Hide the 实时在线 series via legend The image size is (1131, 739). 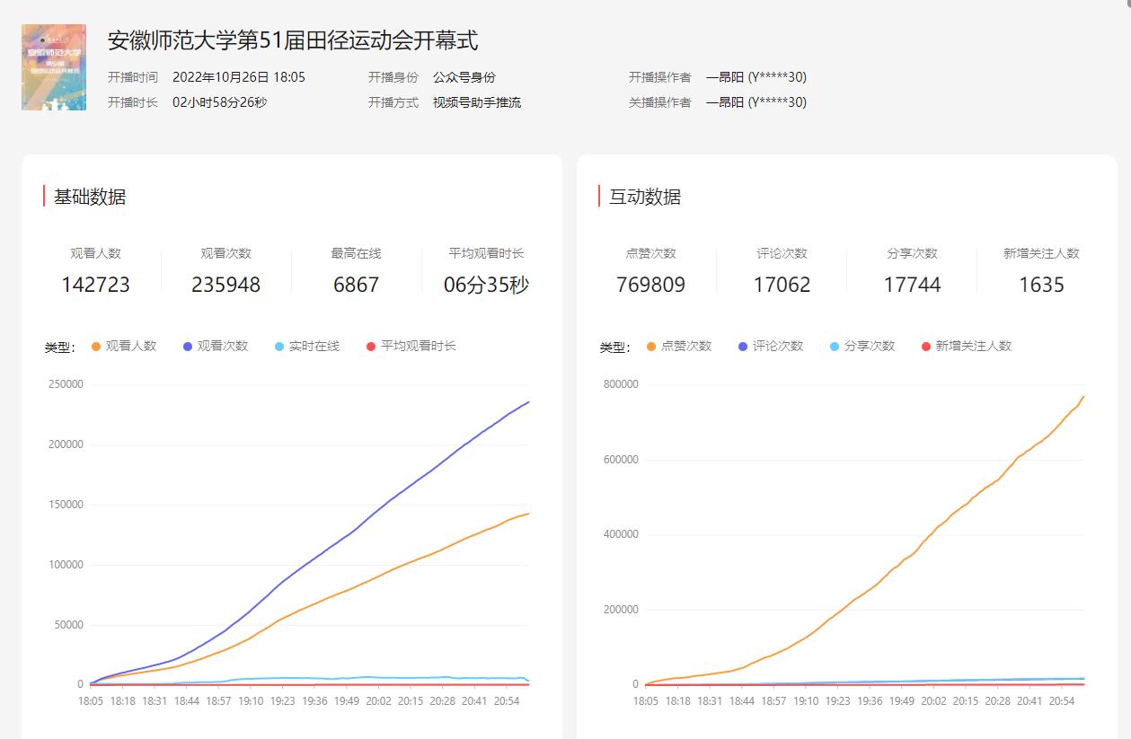pyautogui.click(x=306, y=347)
